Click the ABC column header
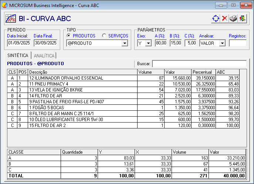Screen dimensions: 254x184 [x=228, y=72]
